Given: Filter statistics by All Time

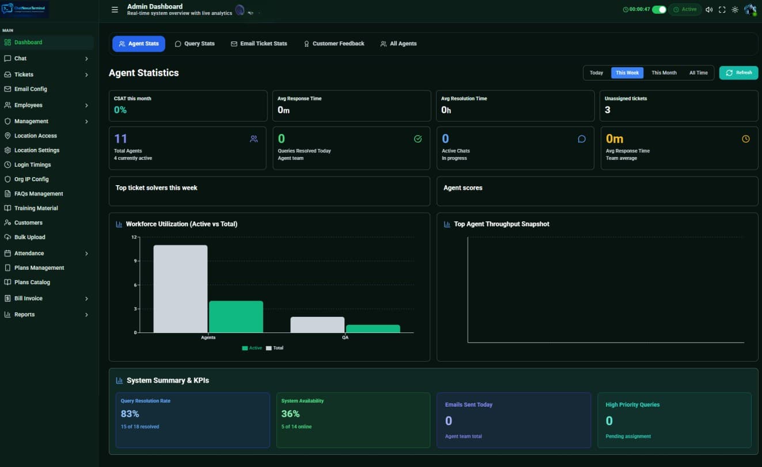Looking at the screenshot, I should [699, 73].
